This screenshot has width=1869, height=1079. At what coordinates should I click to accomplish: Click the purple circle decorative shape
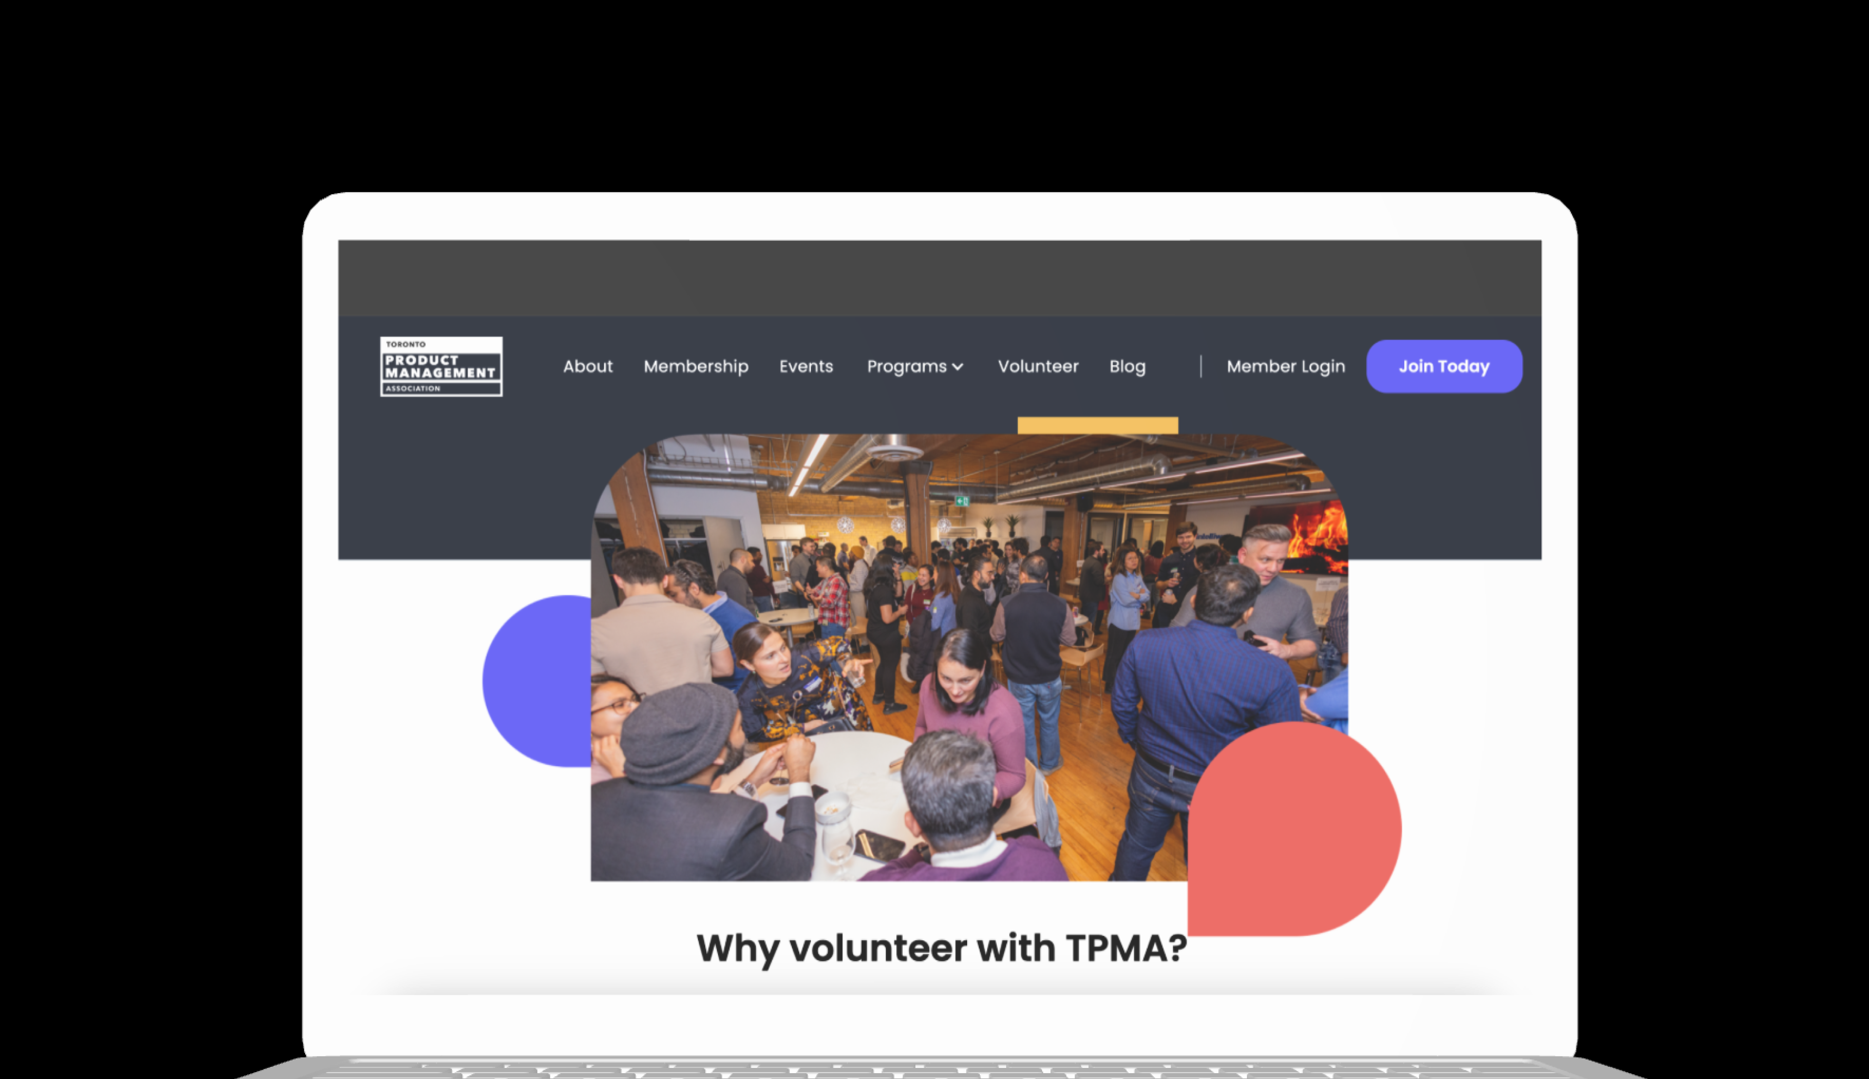[x=537, y=680]
